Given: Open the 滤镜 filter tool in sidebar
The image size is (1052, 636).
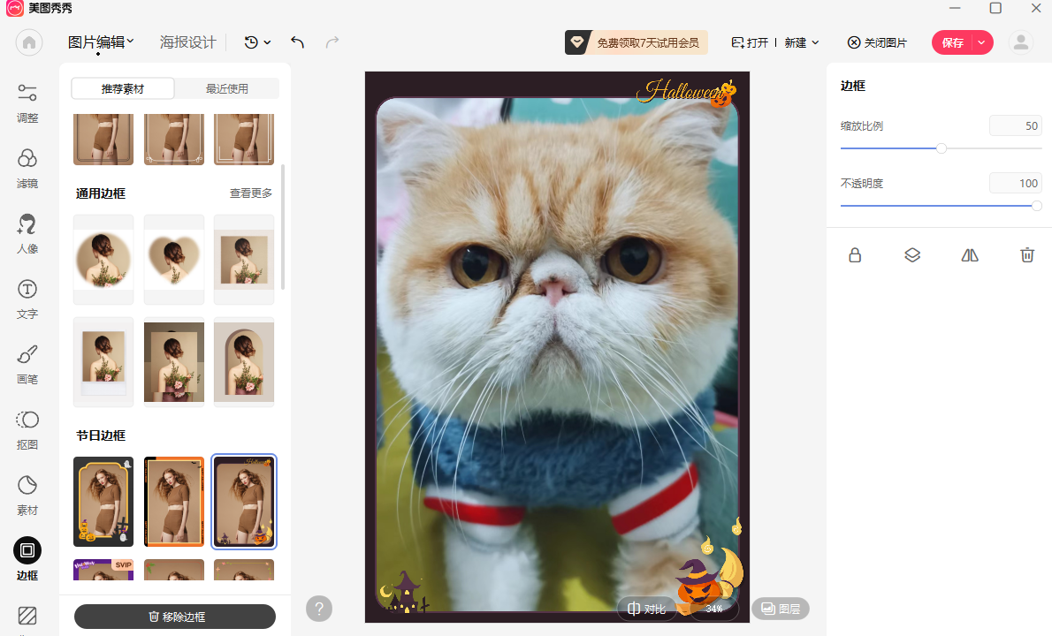Looking at the screenshot, I should (x=27, y=168).
